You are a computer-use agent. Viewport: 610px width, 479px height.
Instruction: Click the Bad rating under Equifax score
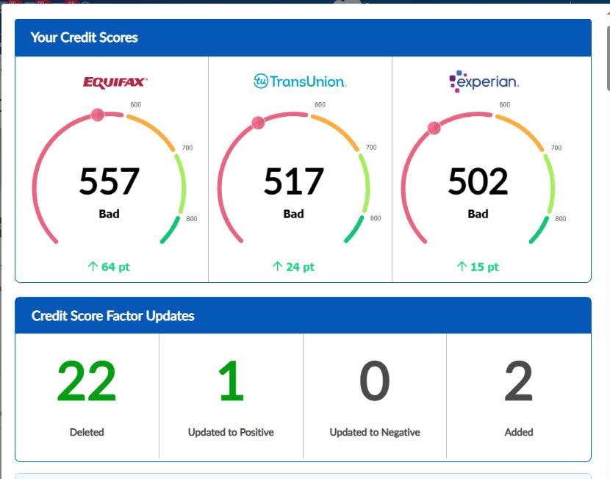click(x=109, y=215)
